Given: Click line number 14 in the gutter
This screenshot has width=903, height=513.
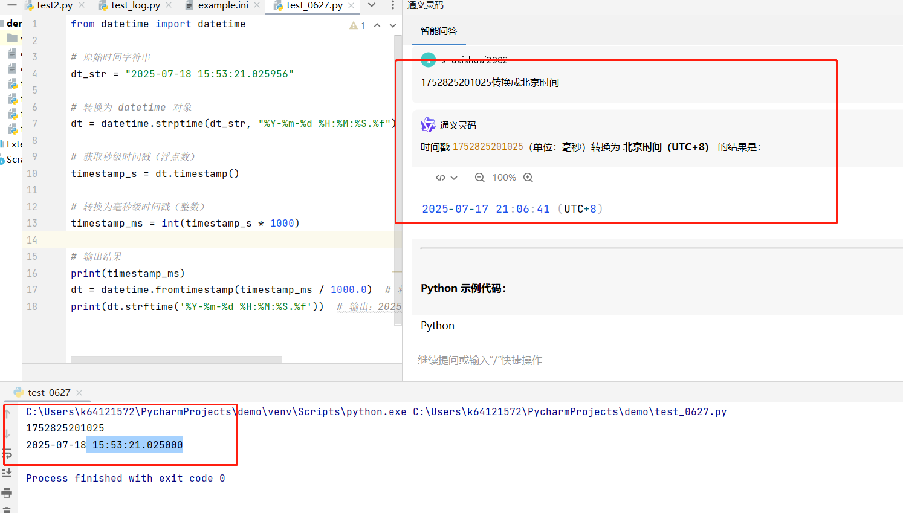Looking at the screenshot, I should coord(32,240).
